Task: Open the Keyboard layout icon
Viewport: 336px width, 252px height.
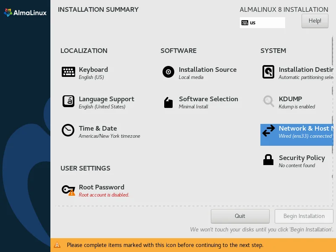Action: [68, 72]
